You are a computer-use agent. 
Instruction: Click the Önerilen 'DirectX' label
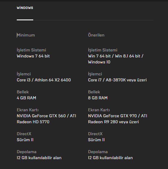click(x=95, y=134)
